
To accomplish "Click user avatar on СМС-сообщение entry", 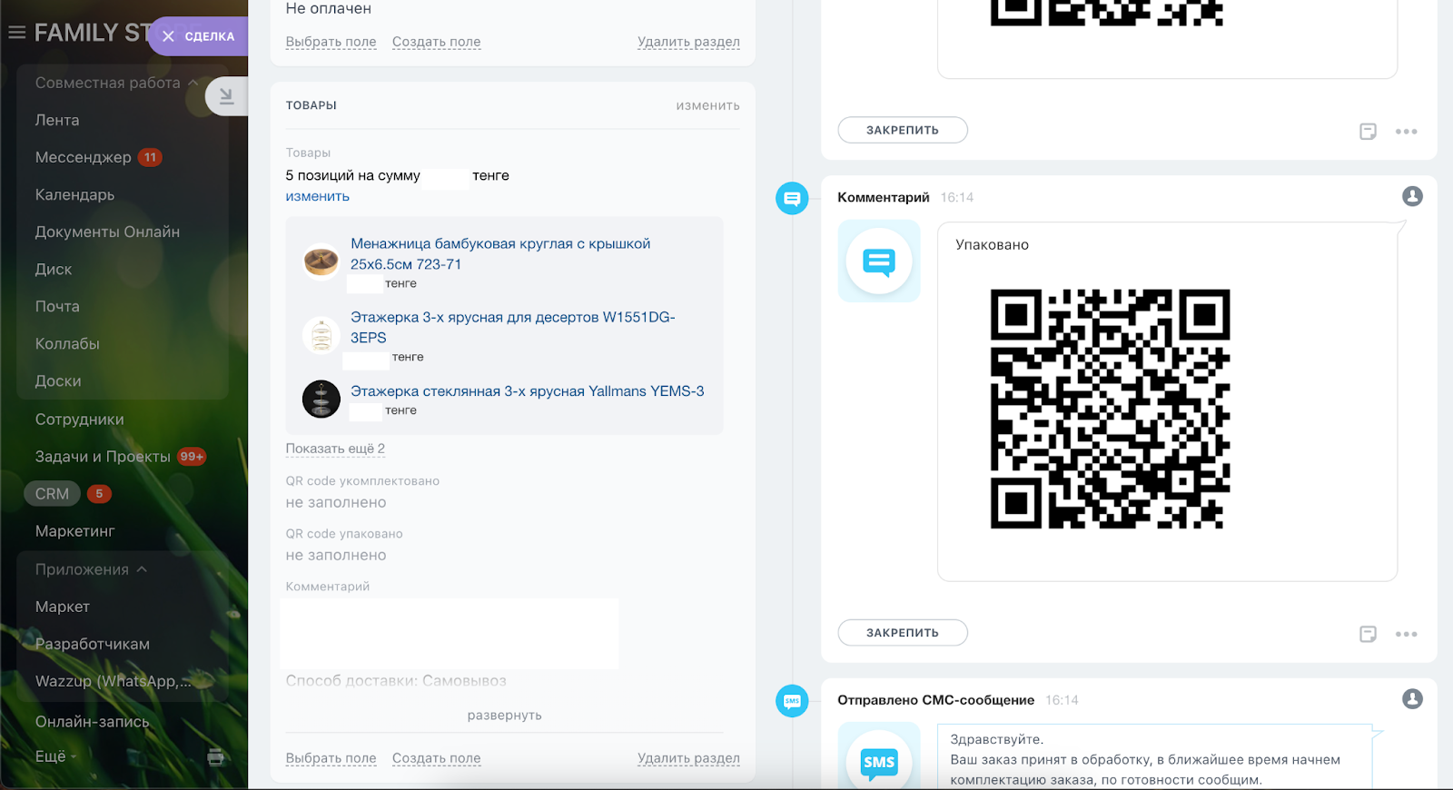I will (x=1412, y=699).
